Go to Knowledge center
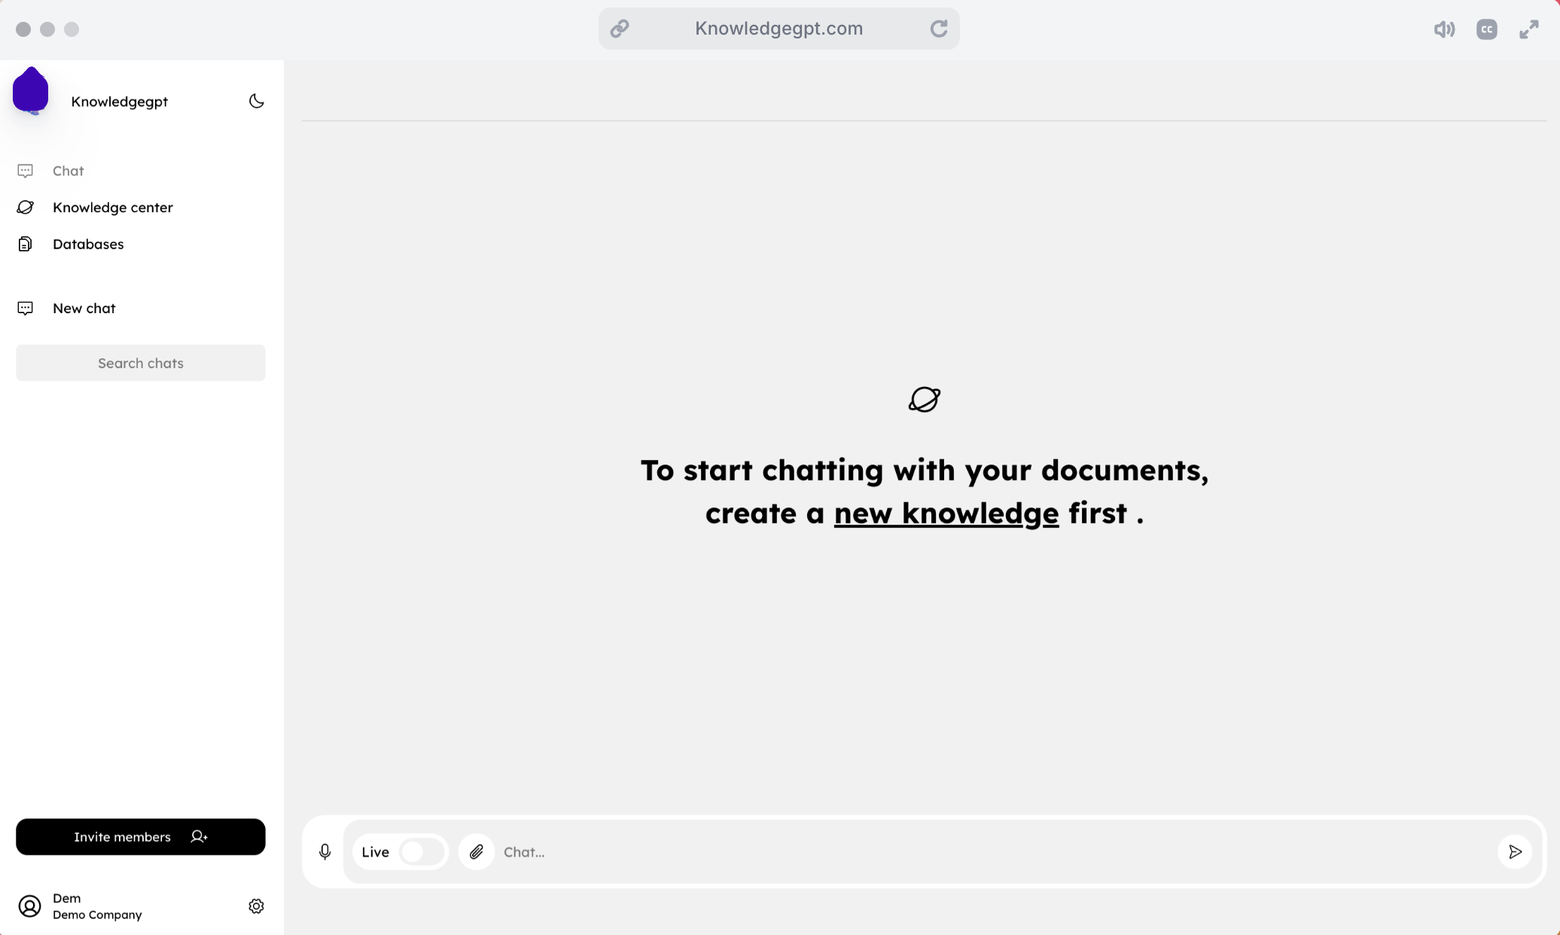The height and width of the screenshot is (935, 1560). point(112,207)
